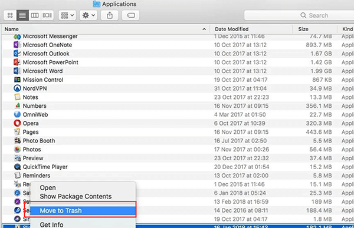Click Microsoft Outlook app icon
Image resolution: width=354 pixels, height=228 pixels.
pos(17,54)
